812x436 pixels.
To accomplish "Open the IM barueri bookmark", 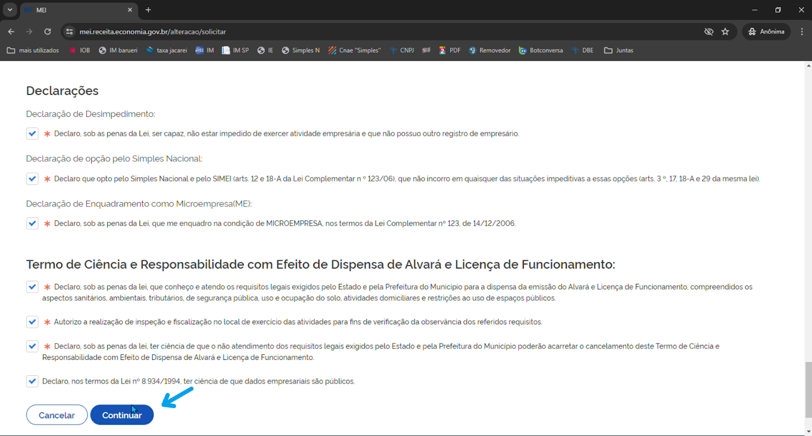I will [x=118, y=50].
